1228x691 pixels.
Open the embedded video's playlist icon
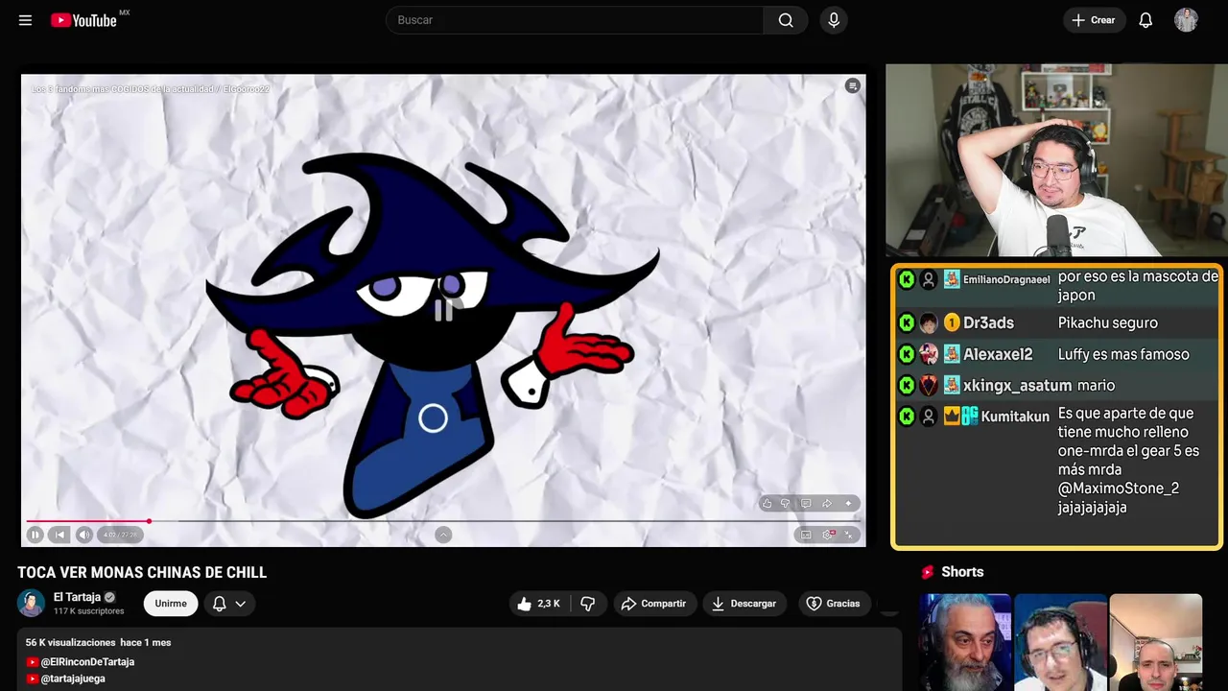(x=852, y=86)
